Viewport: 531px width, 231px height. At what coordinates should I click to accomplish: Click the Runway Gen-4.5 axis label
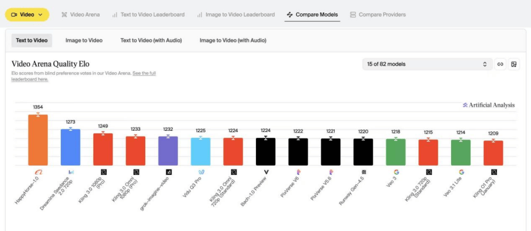coord(351,191)
